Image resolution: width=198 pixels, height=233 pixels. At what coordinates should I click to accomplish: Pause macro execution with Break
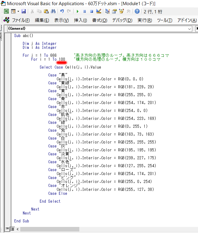[x=85, y=12]
